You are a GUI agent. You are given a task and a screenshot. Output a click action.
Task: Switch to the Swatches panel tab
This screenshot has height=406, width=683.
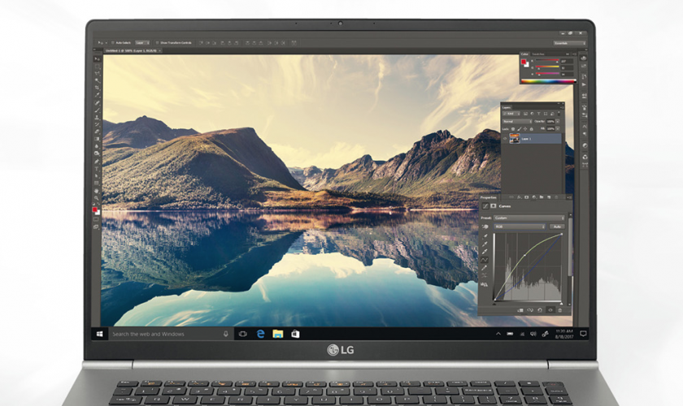coord(538,54)
